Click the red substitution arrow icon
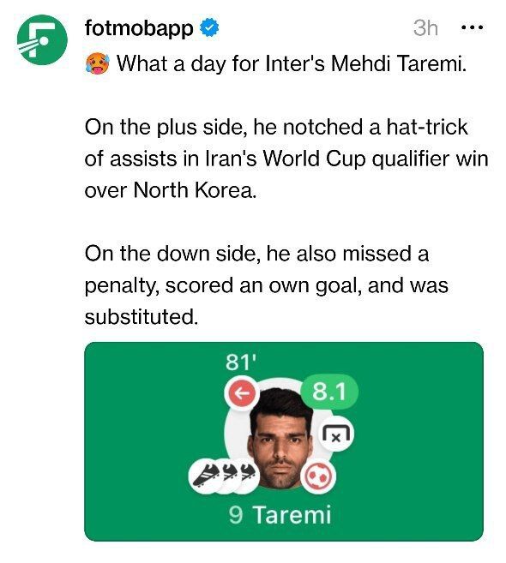Screen dimensions: 506x563 240,392
